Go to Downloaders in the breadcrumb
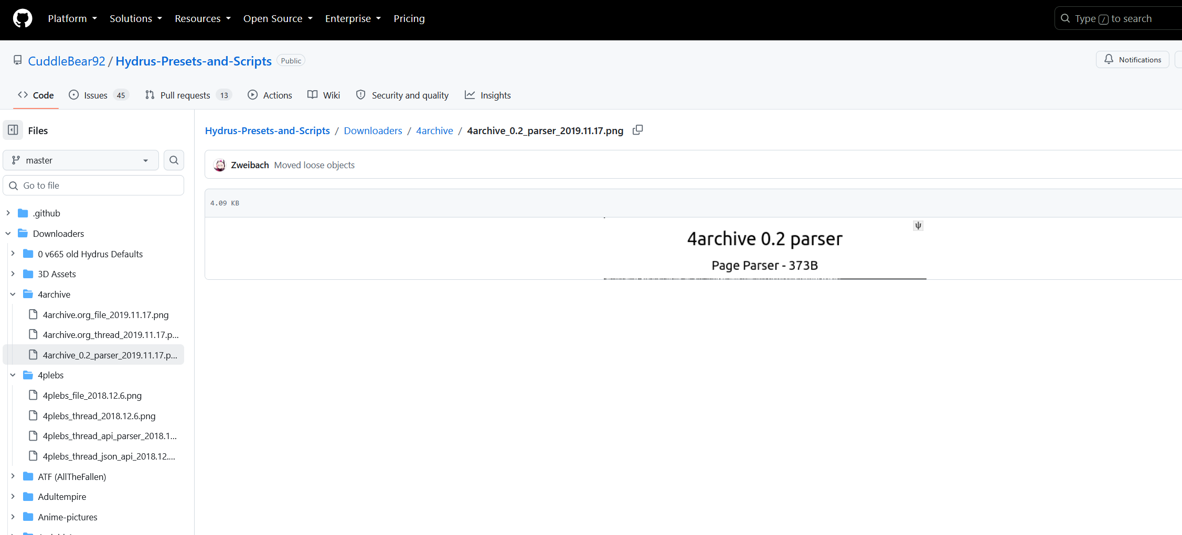The image size is (1182, 535). (373, 130)
